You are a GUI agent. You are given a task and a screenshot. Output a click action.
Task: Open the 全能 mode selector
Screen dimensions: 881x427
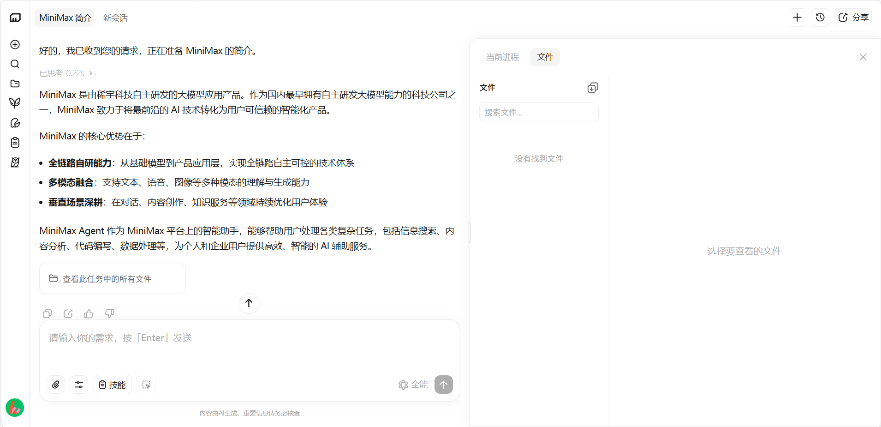coord(413,385)
